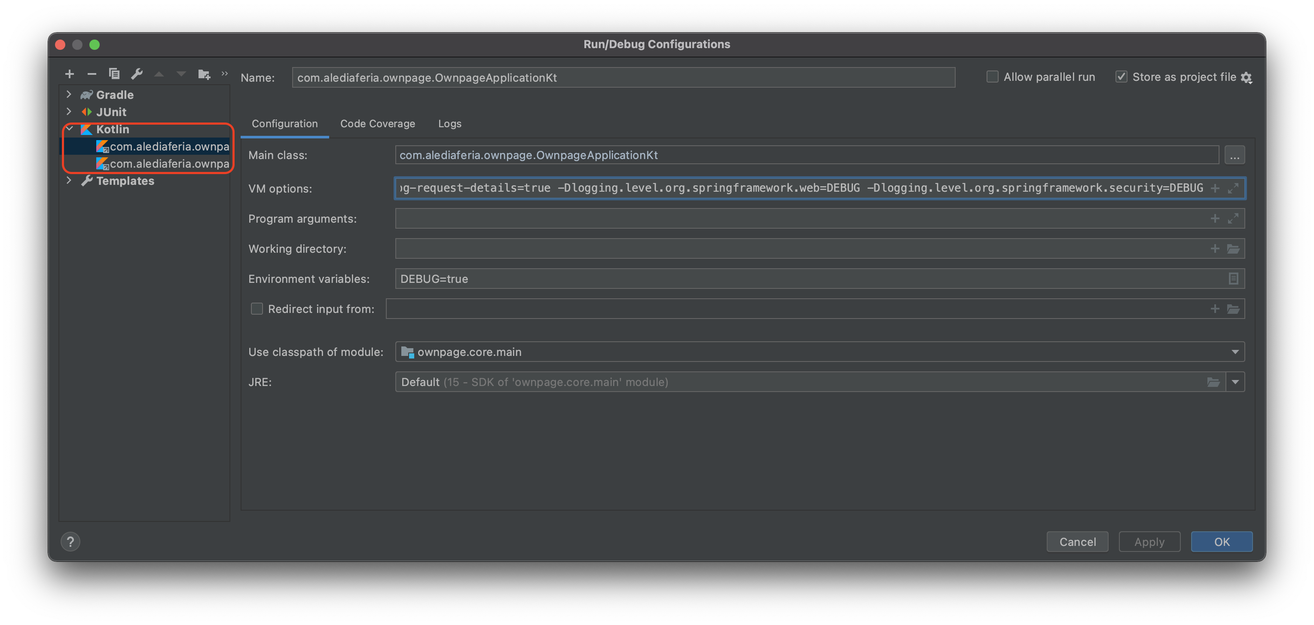Open the environment variables editor icon
Image resolution: width=1314 pixels, height=625 pixels.
(1233, 279)
